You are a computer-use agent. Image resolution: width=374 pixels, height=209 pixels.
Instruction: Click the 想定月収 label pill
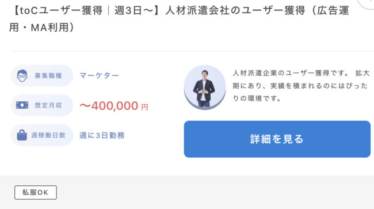tap(42, 105)
